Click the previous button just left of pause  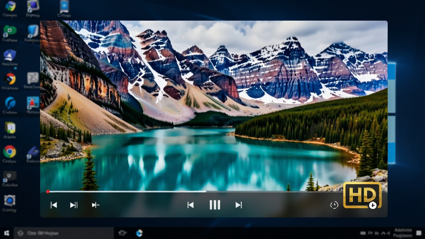[191, 205]
